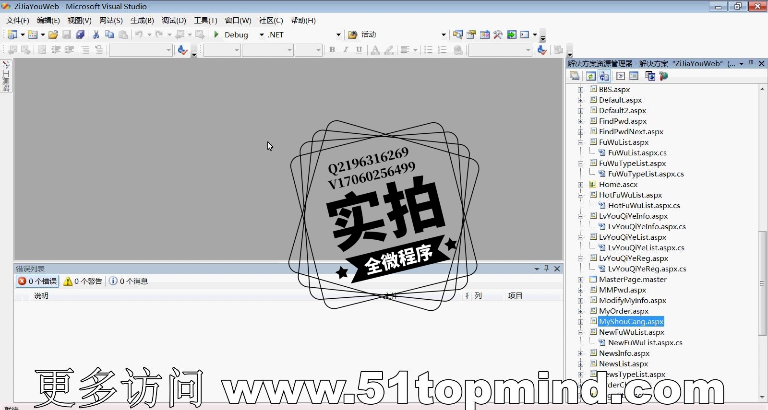Click the New Project toolbar icon
This screenshot has width=768, height=410.
pos(12,35)
